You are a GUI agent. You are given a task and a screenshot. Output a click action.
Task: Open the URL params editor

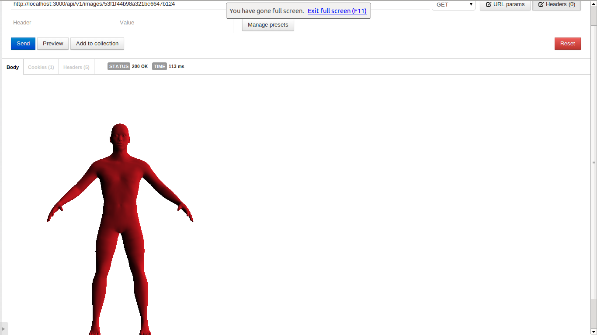[x=505, y=5]
